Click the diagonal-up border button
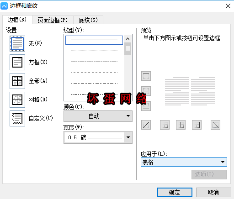Image resolution: width=234 pixels, height=199 pixels. 146,125
